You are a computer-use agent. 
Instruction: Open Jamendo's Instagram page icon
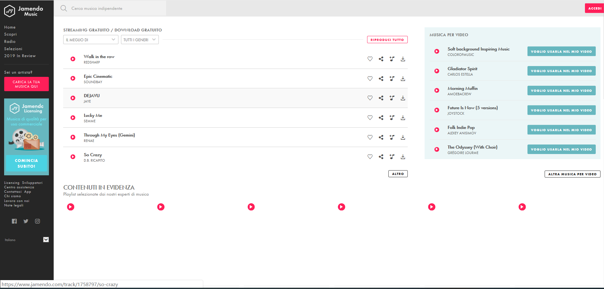pyautogui.click(x=37, y=221)
